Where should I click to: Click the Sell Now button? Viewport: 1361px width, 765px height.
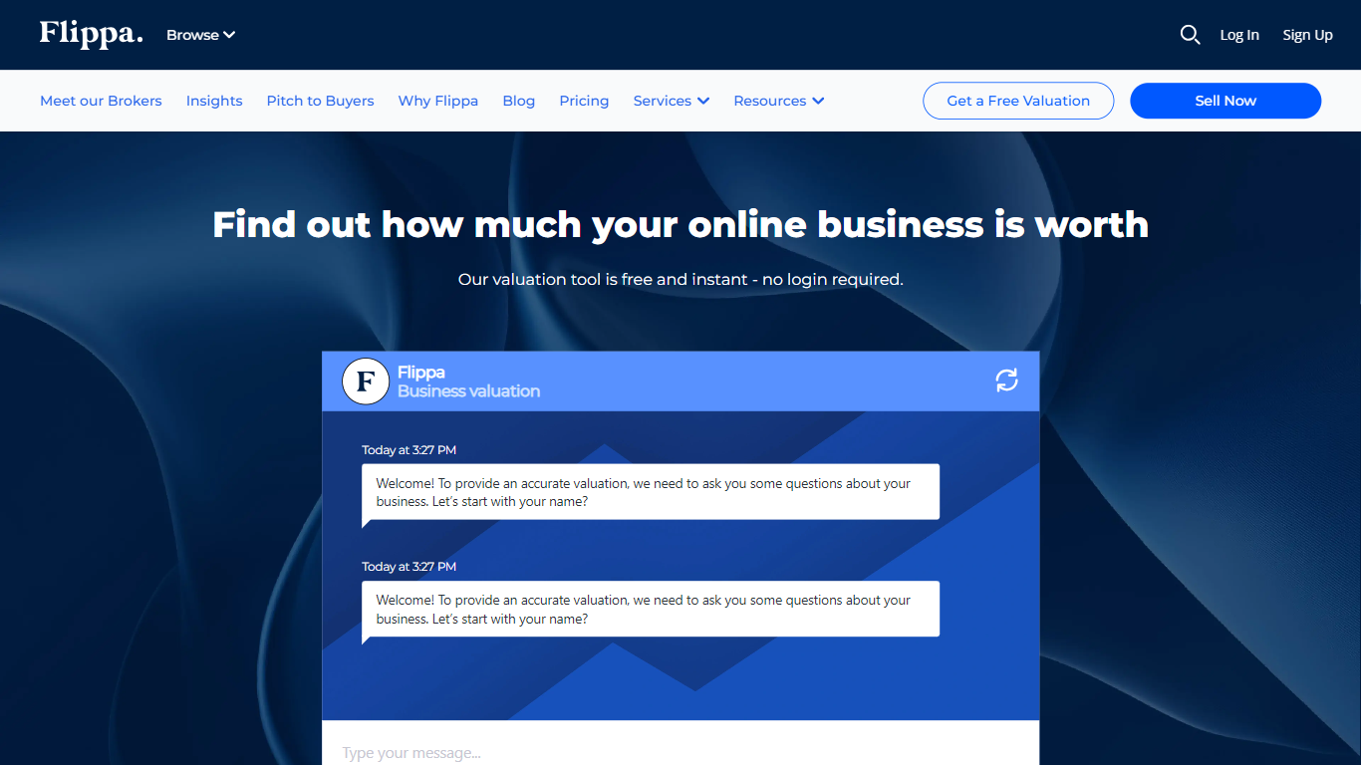click(1225, 101)
